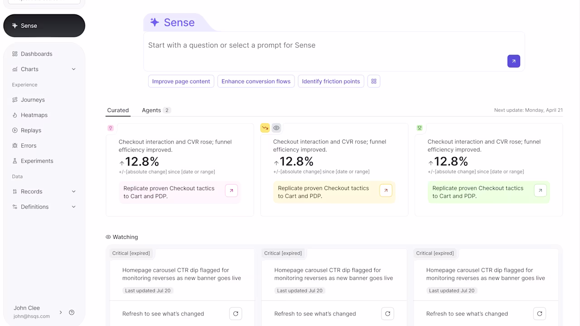Switch to the Agents tab

(156, 110)
